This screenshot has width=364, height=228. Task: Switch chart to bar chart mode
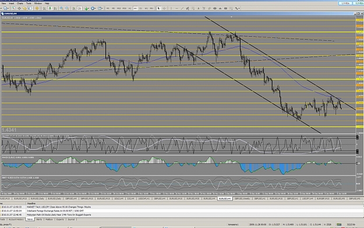tap(44, 8)
